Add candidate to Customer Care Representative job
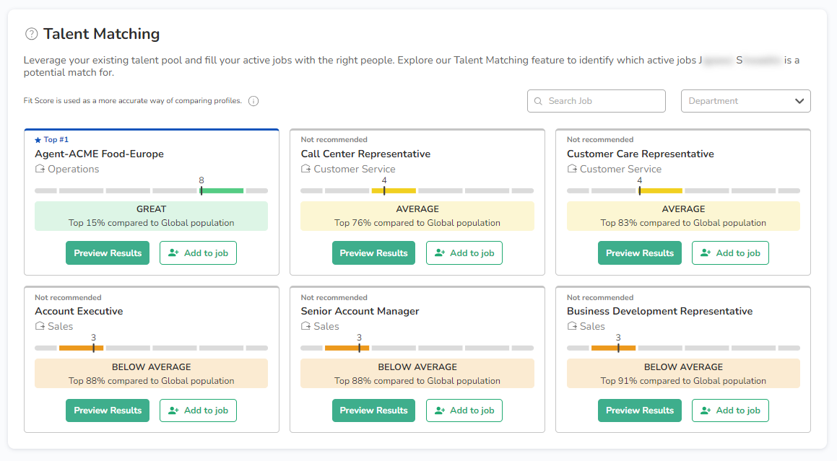Image resolution: width=837 pixels, height=461 pixels. [730, 253]
